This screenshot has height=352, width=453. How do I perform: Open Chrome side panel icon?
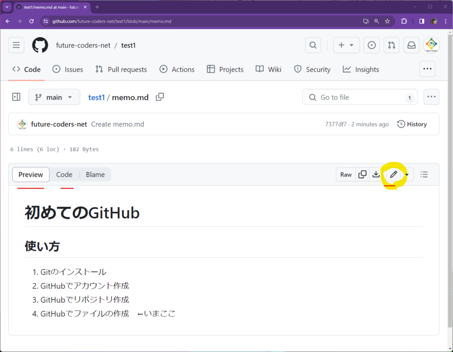[422, 21]
